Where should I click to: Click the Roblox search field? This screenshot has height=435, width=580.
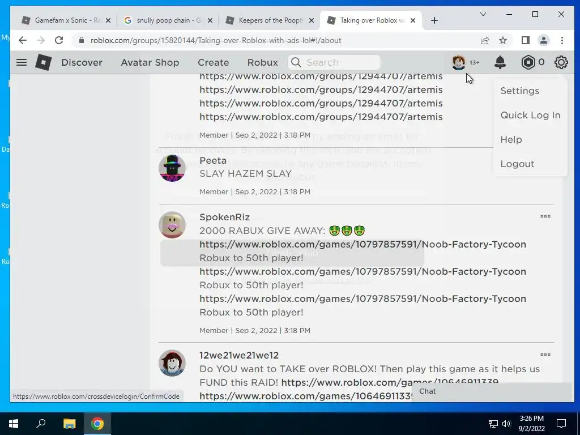coord(334,62)
